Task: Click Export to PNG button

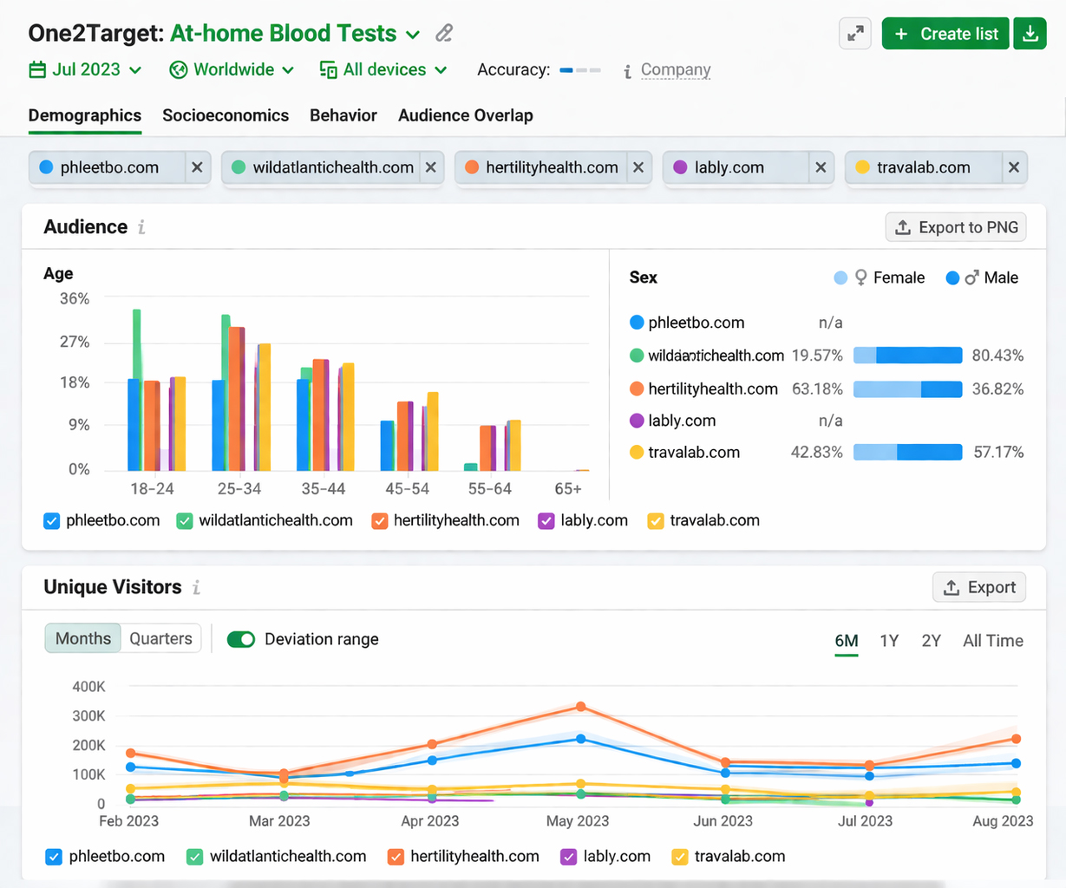Action: click(956, 227)
